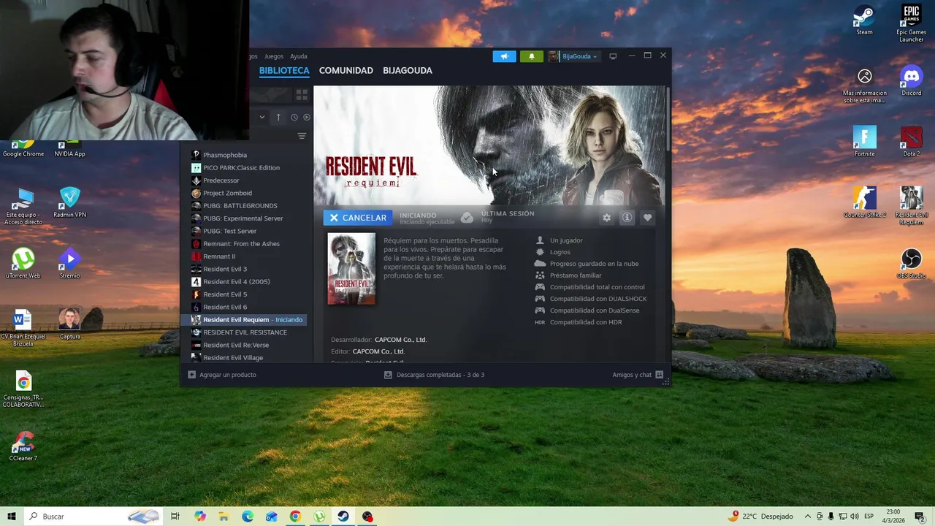
Task: Open Epic Games Launcher desktop icon
Action: tap(911, 23)
